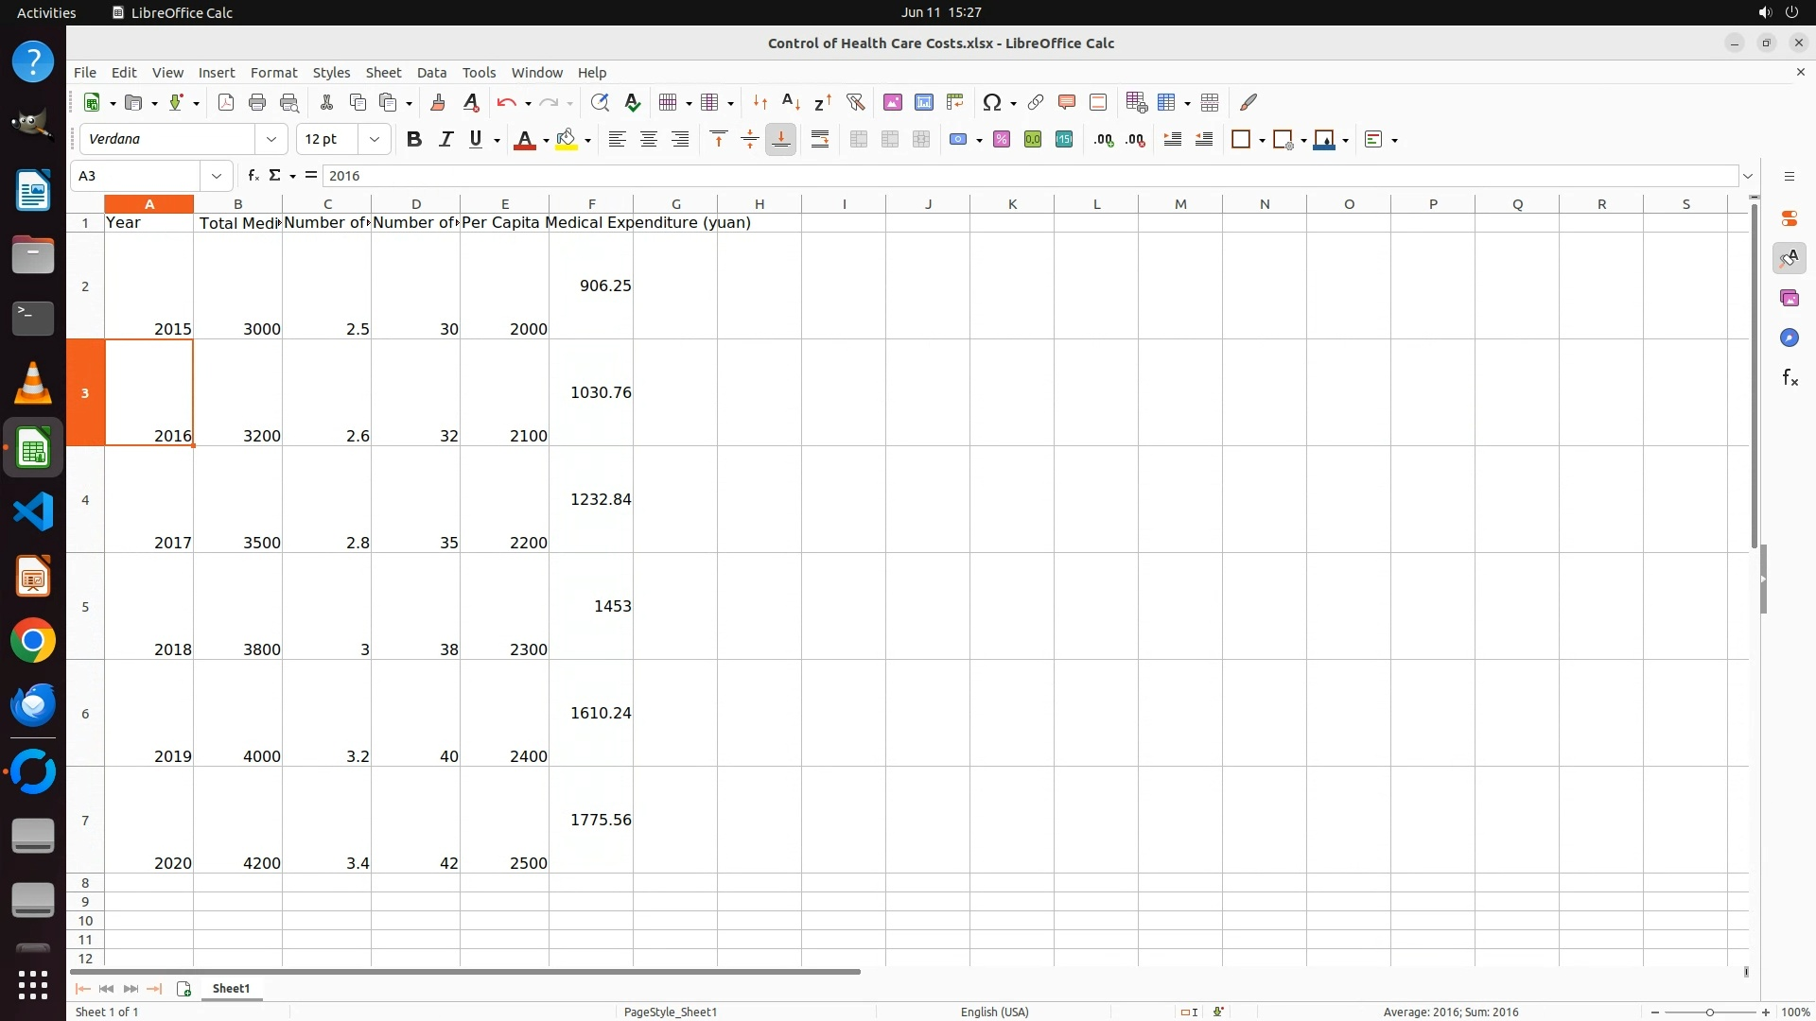Toggle Italic formatting
The image size is (1816, 1021).
point(445,140)
